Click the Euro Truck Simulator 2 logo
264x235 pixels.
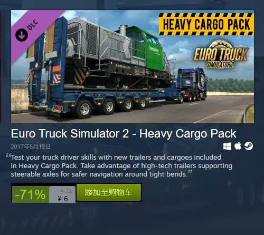[221, 54]
